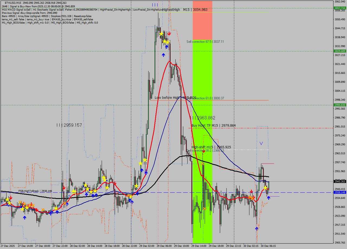Click the Buy Hunt TP M15 label

pyautogui.click(x=213, y=125)
